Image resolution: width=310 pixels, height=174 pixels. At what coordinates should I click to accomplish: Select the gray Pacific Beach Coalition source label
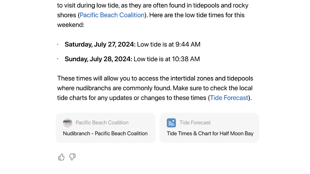[x=102, y=123]
